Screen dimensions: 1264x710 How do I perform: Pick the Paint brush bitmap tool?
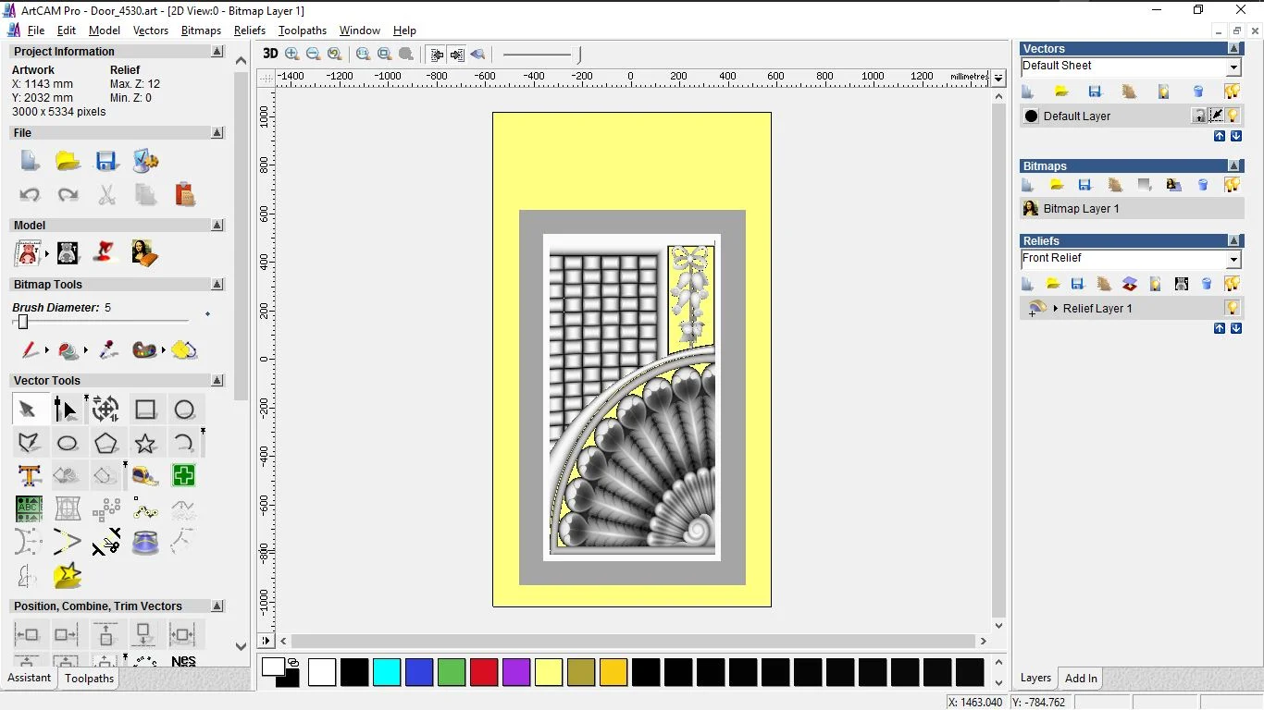pos(30,350)
